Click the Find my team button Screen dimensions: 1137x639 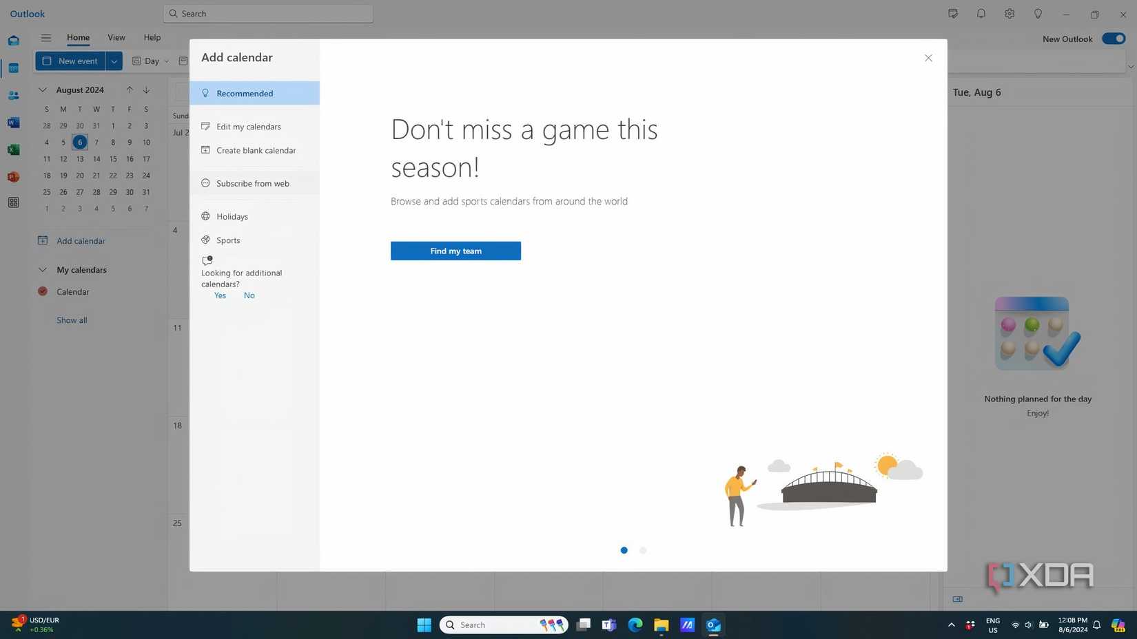455,251
